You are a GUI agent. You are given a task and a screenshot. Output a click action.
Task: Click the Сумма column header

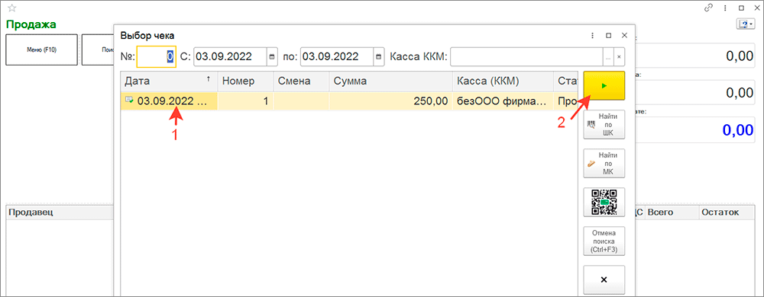pos(390,81)
